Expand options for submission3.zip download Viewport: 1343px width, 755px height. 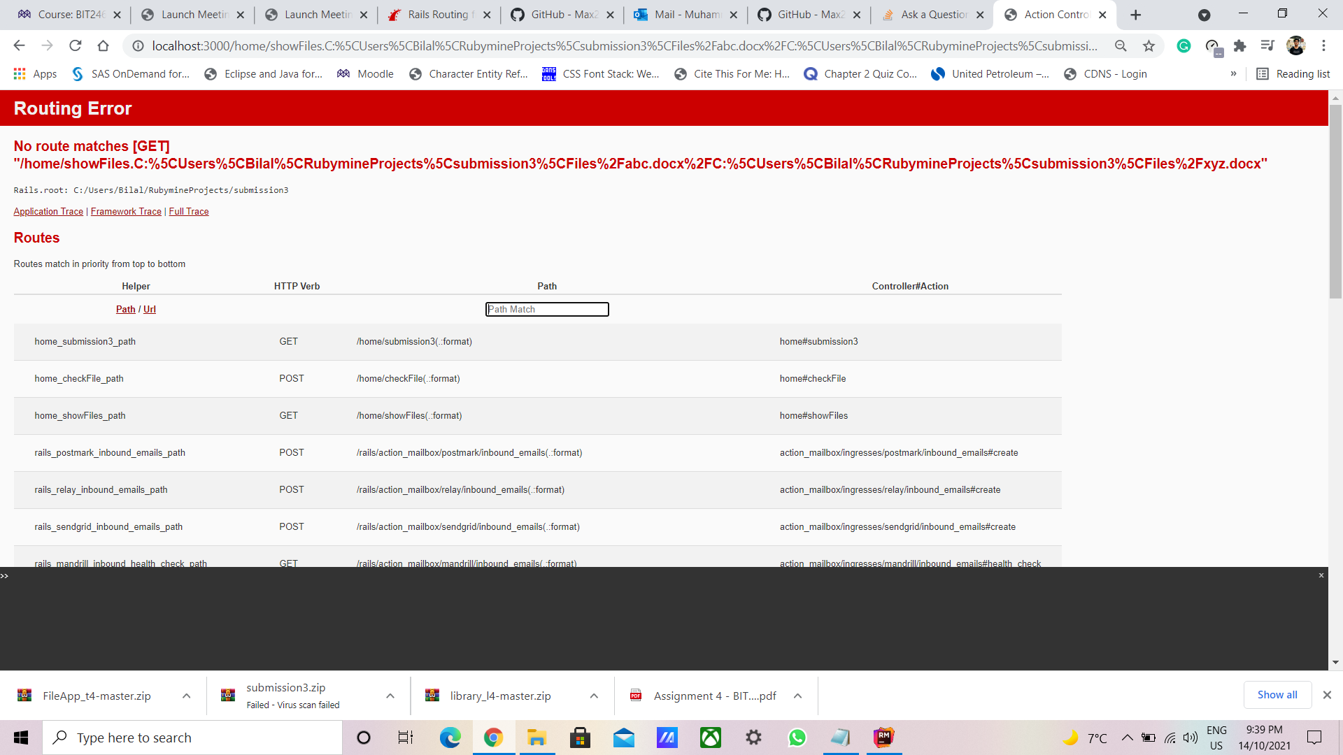coord(390,696)
